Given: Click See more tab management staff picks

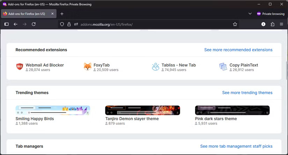Looking at the screenshot, I should 236,146.
